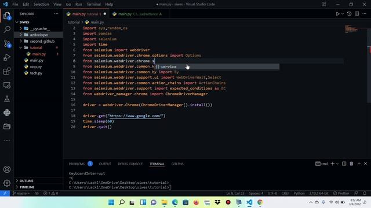Expand the azdveloper folder
This screenshot has width=371, height=208.
pos(39,35)
